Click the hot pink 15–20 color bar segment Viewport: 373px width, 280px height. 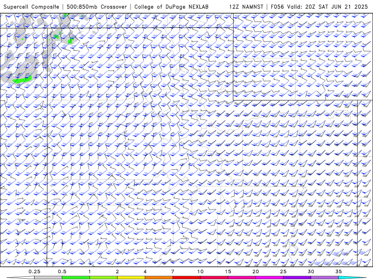coord(242,278)
